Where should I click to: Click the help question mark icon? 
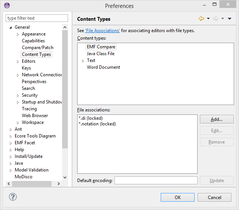13,197
